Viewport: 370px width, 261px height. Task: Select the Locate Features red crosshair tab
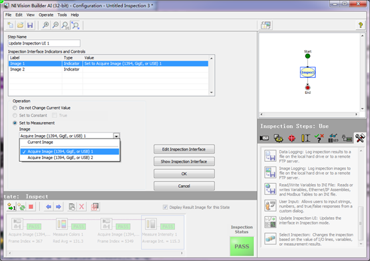click(x=292, y=138)
